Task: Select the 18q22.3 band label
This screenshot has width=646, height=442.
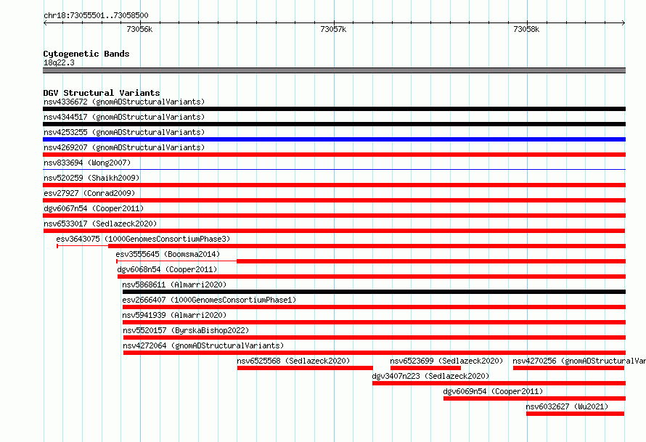Action: click(59, 62)
